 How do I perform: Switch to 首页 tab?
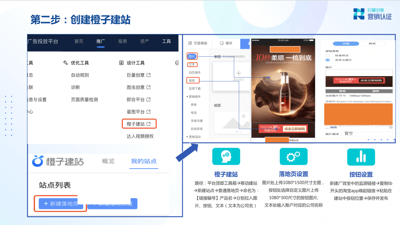tap(79, 41)
